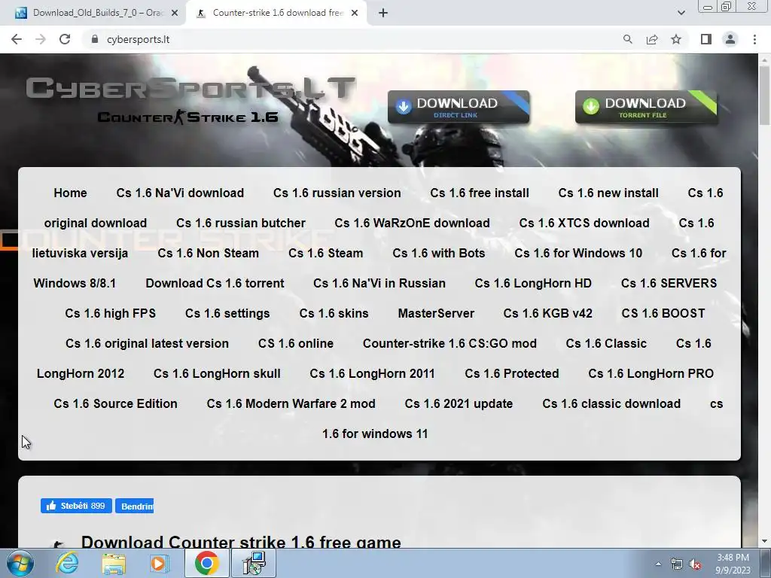Viewport: 771px width, 578px height.
Task: Open Cs 1.6 with Bots link
Action: click(x=439, y=253)
